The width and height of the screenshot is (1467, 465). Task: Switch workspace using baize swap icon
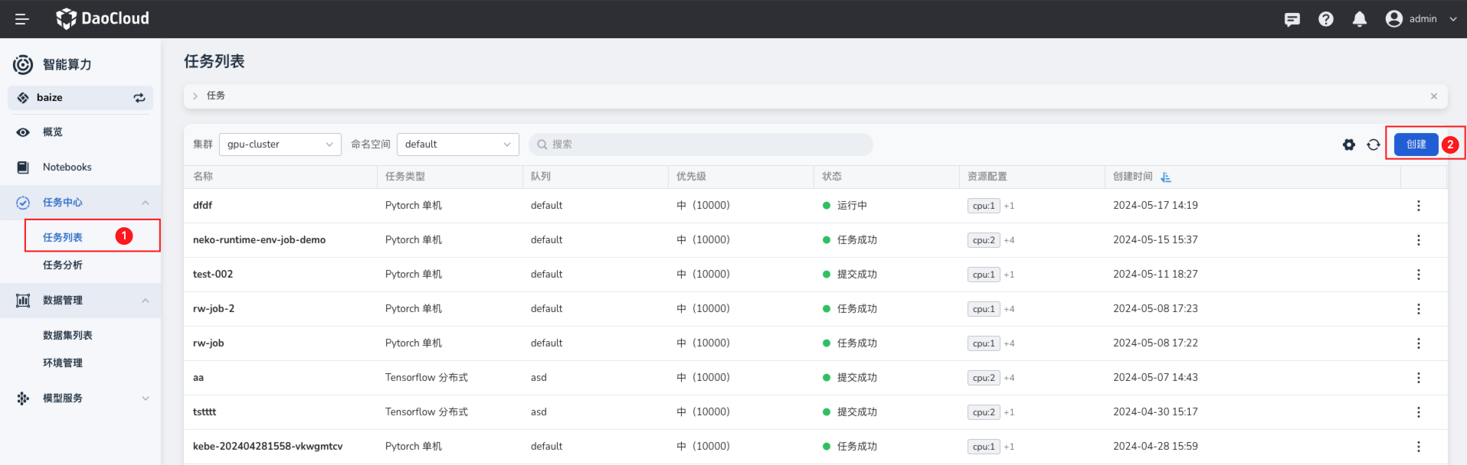[139, 98]
